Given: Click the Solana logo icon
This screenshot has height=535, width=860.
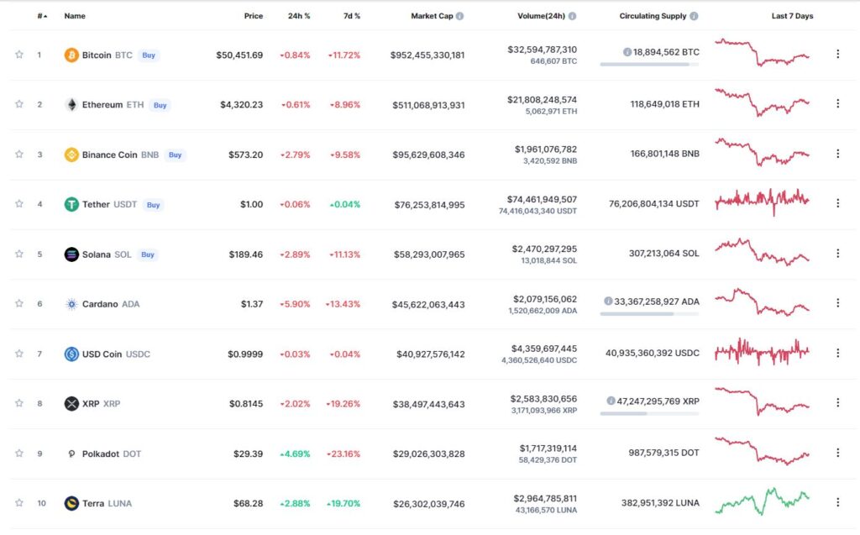Looking at the screenshot, I should coord(71,254).
